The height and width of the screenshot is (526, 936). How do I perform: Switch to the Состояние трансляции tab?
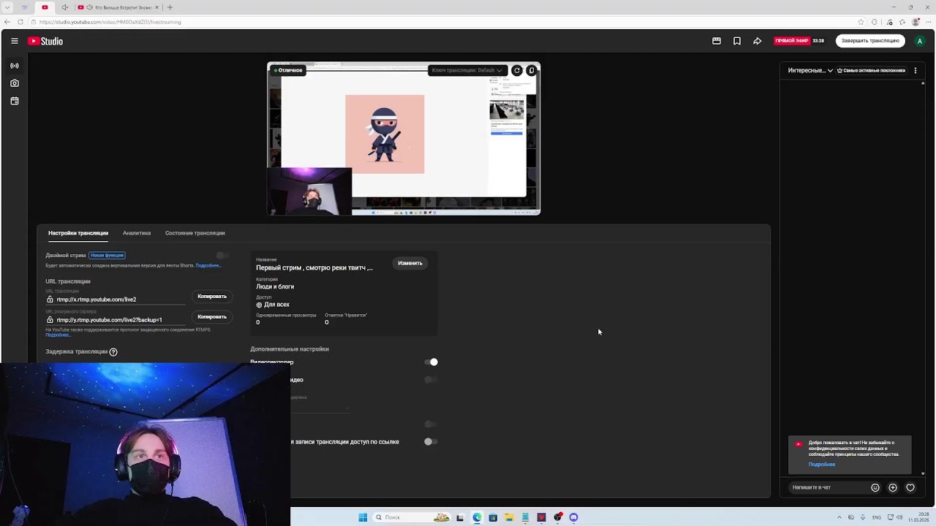(x=195, y=233)
